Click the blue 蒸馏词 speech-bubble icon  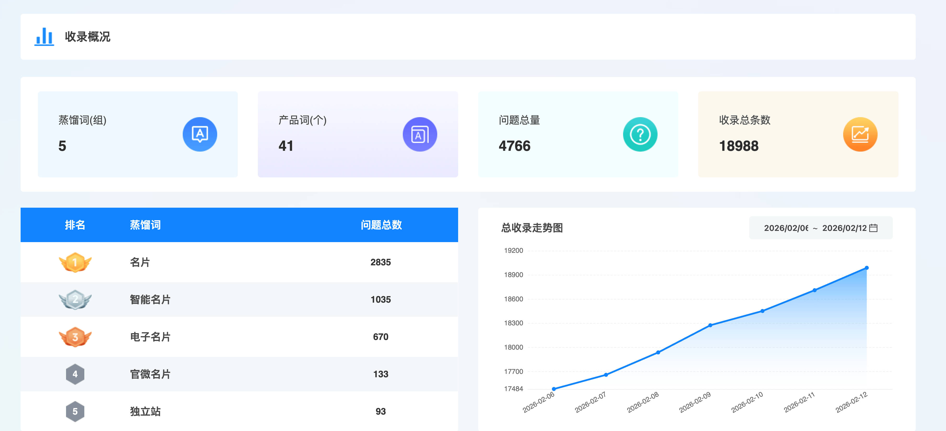point(200,134)
